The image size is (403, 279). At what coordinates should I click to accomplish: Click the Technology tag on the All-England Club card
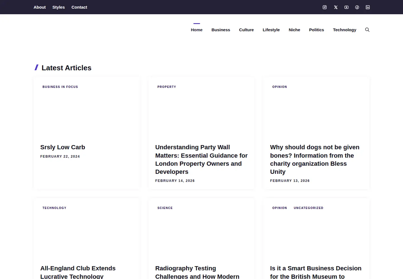[x=54, y=208]
